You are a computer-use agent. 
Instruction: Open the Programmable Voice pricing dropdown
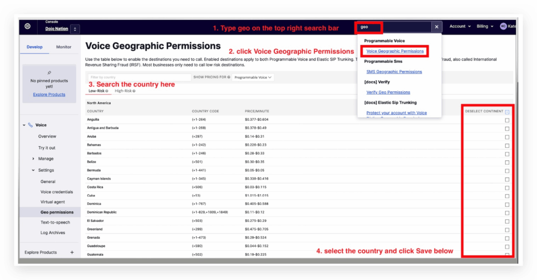pos(253,77)
